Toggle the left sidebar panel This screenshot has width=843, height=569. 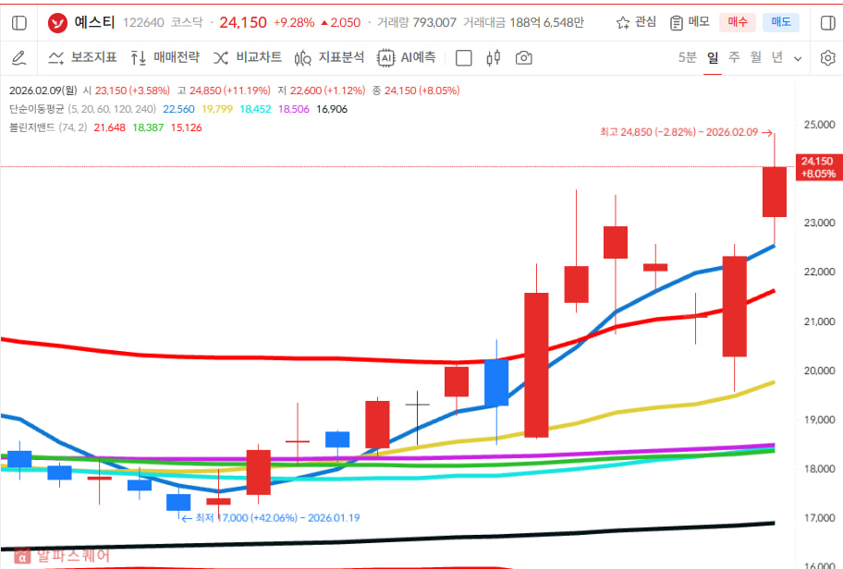click(x=18, y=22)
